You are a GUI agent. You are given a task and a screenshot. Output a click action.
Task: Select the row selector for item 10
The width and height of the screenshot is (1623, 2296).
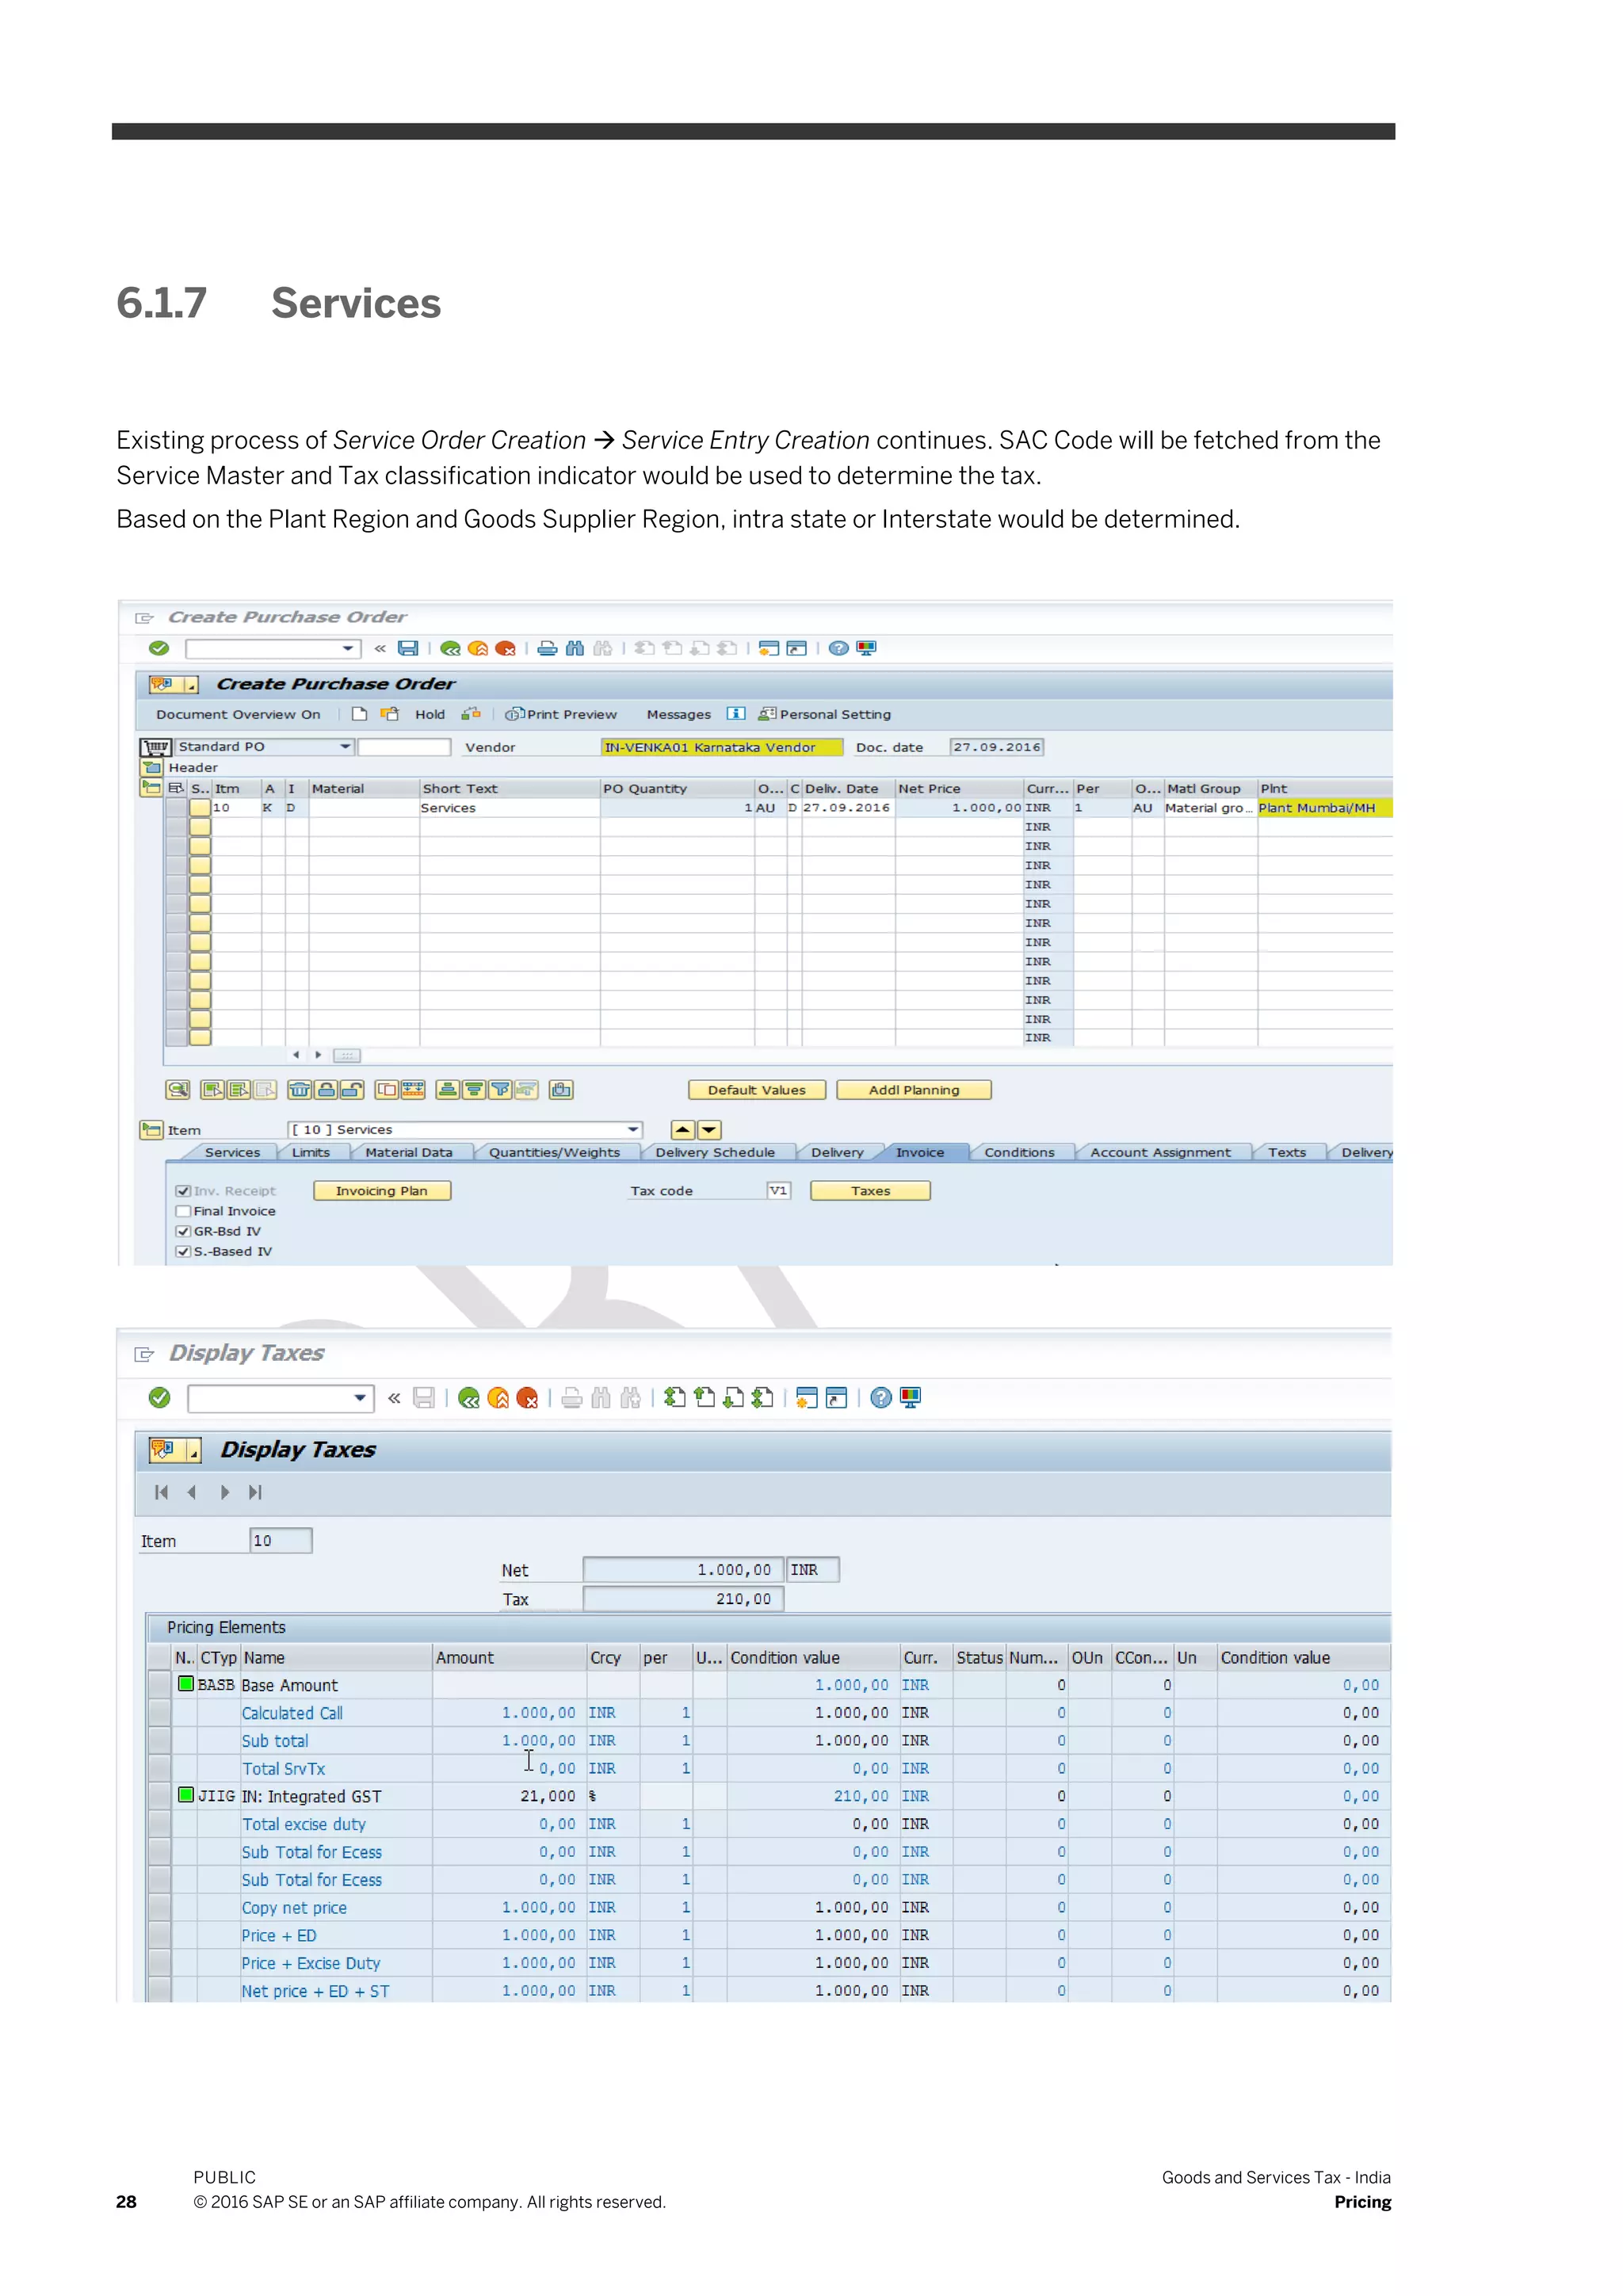(x=176, y=808)
